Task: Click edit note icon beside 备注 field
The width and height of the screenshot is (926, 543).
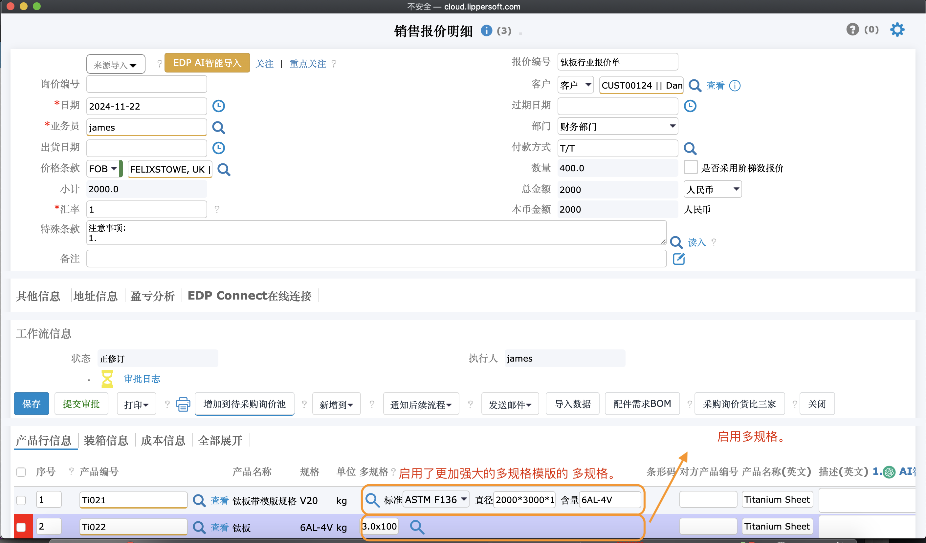Action: tap(678, 259)
